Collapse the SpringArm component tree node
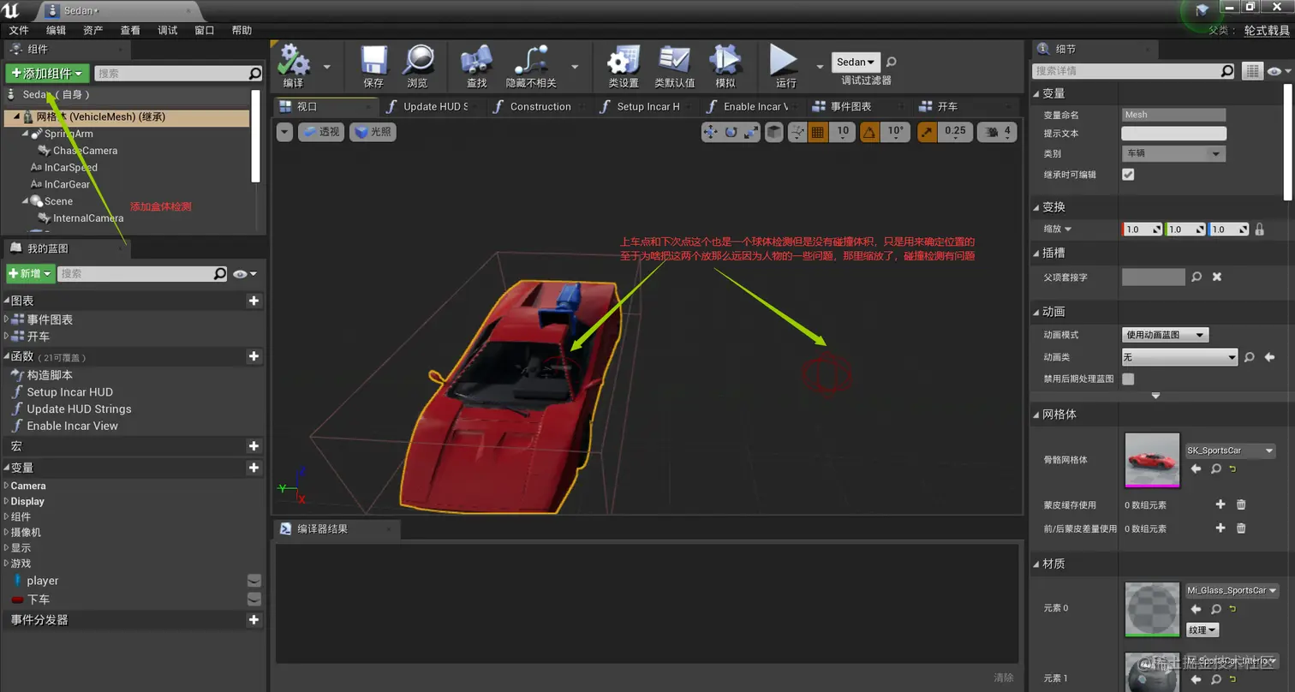The image size is (1295, 692). (25, 134)
